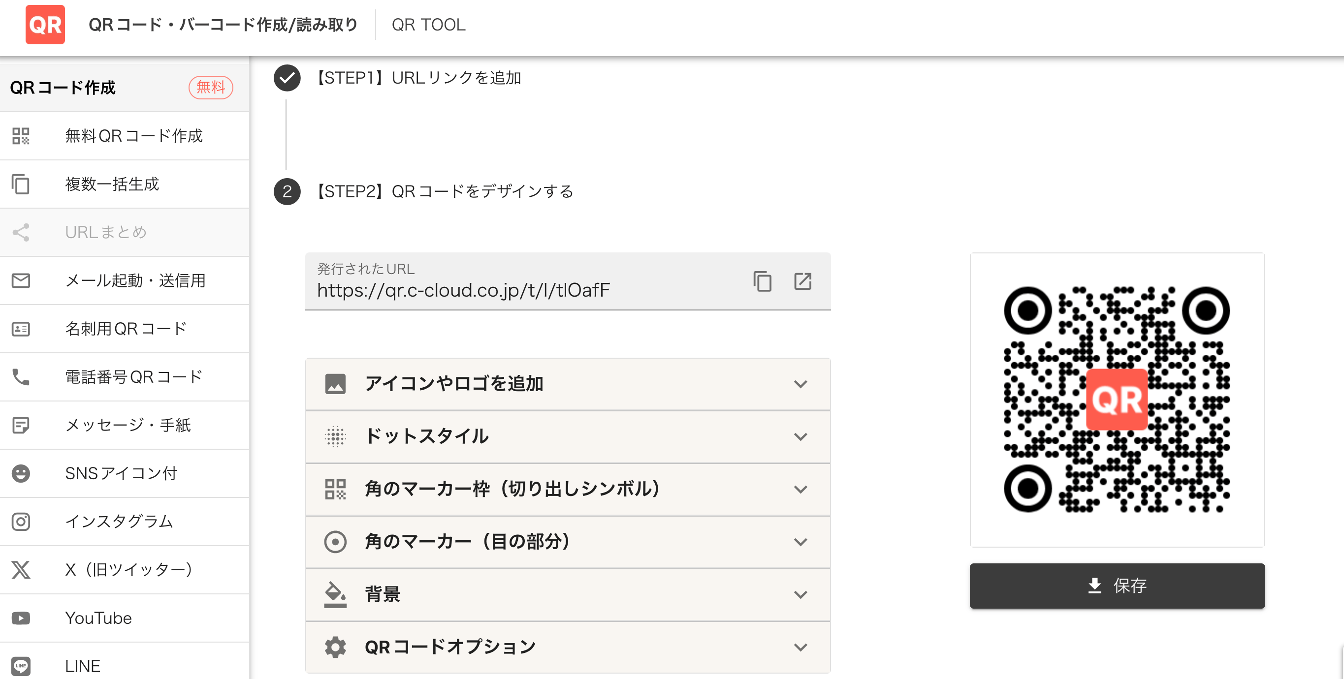The width and height of the screenshot is (1344, 679).
Task: Click the QR logo in top-left corner
Action: [45, 25]
